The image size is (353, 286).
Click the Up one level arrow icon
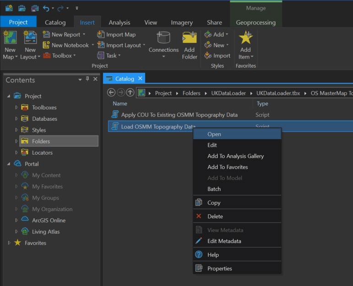pyautogui.click(x=130, y=92)
